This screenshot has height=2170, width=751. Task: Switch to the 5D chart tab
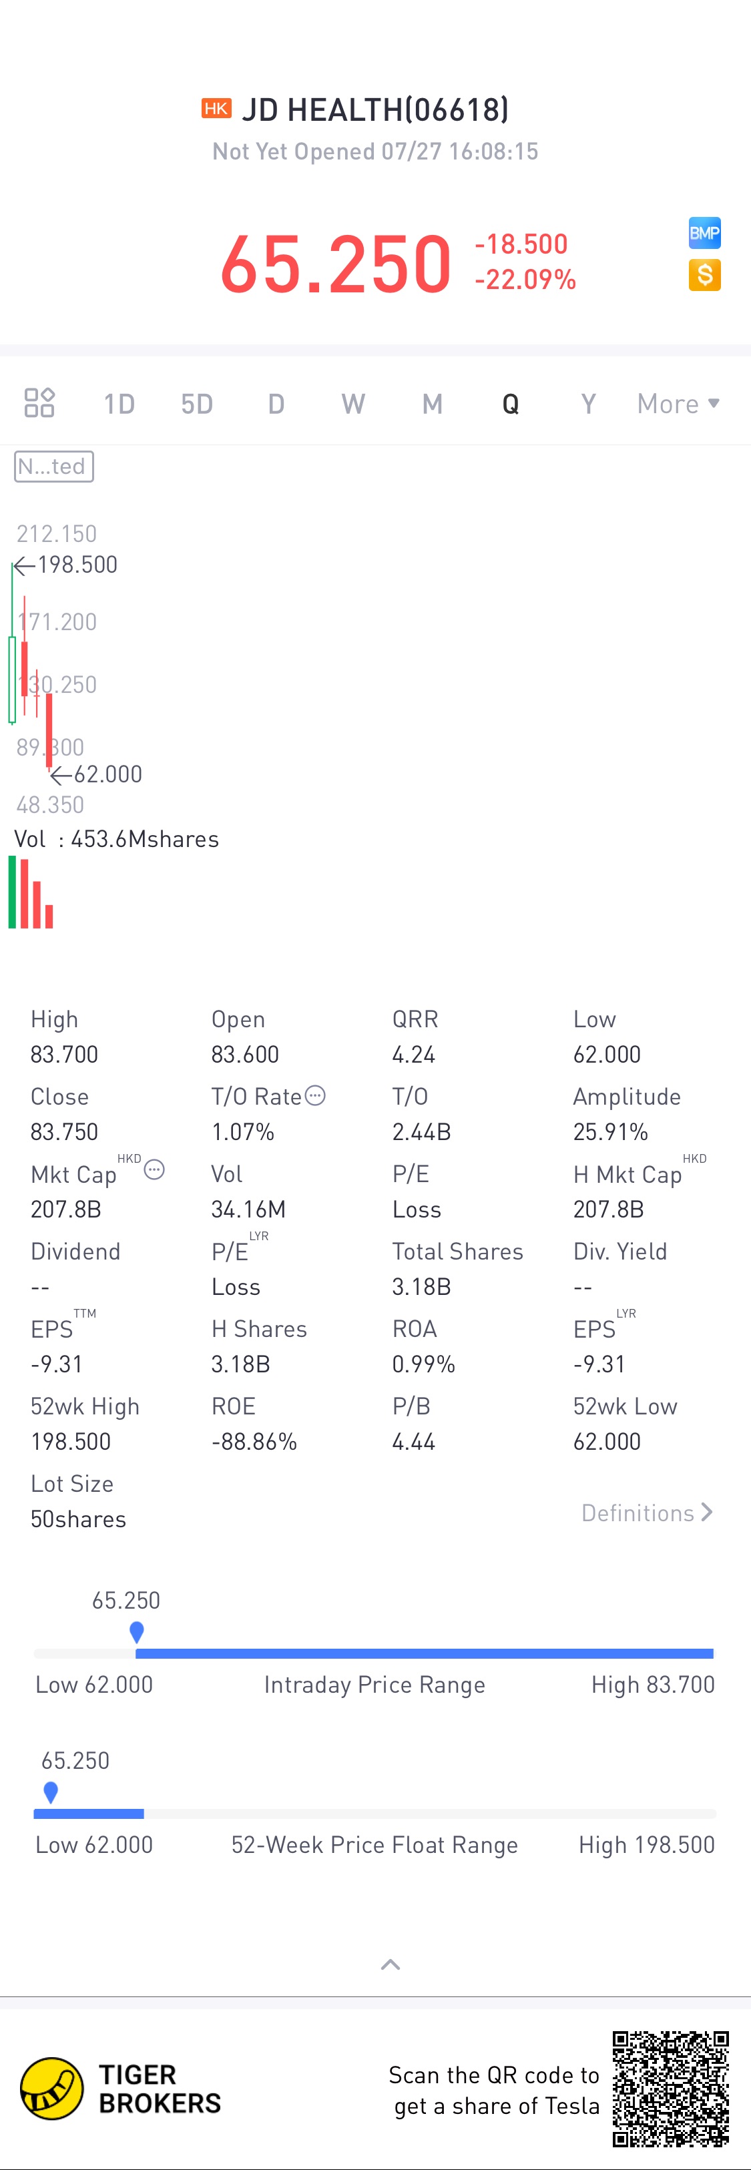(x=197, y=404)
